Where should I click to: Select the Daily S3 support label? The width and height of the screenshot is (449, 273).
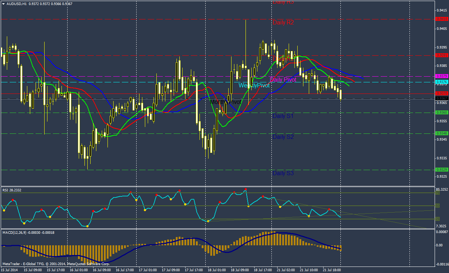(x=283, y=173)
